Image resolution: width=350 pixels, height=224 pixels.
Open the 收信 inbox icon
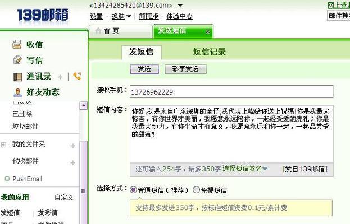pos(17,44)
